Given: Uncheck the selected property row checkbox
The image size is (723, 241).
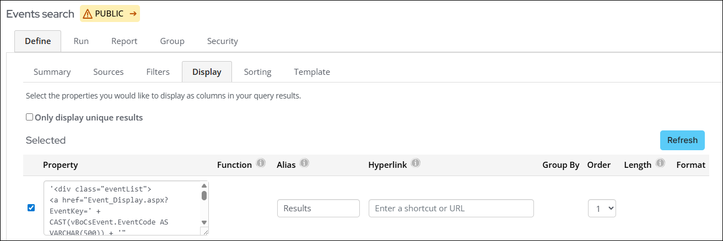Looking at the screenshot, I should (x=31, y=208).
